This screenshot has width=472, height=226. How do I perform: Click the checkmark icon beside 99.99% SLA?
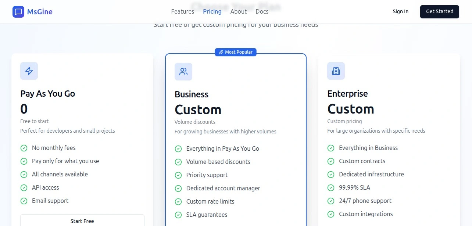pyautogui.click(x=331, y=188)
